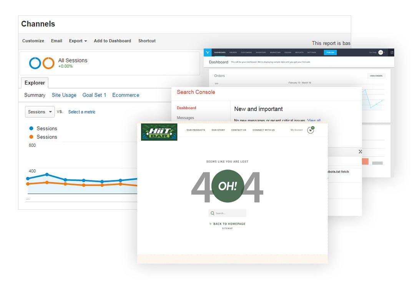Open the shopping cart icon on HiiT Bar

point(310,130)
